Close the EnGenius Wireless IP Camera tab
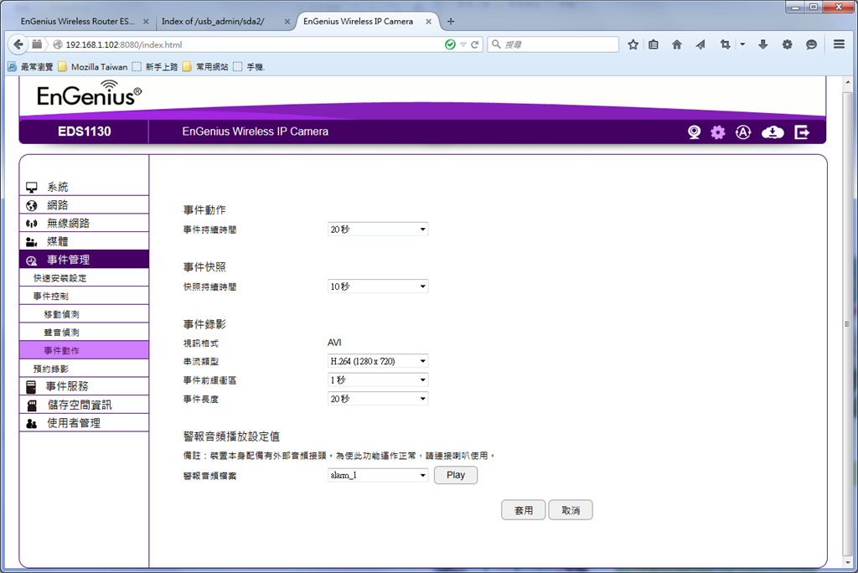Viewport: 858px width, 573px height. 428,21
